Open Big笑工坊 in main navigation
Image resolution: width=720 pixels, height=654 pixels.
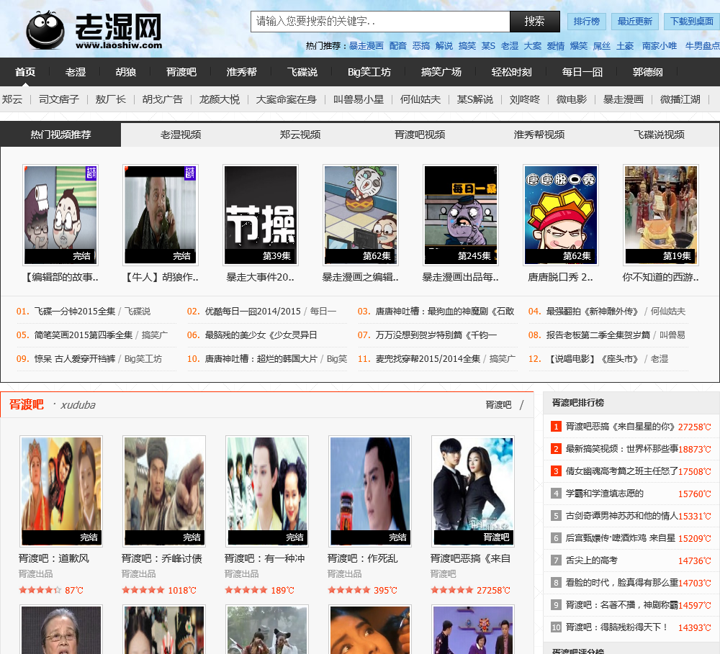369,72
